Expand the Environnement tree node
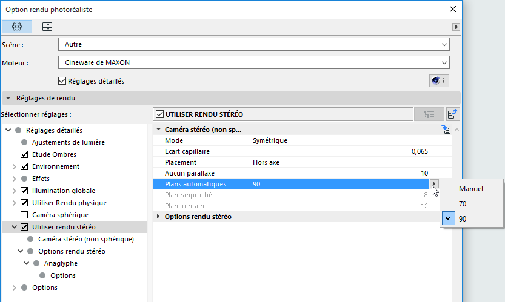 [14, 166]
